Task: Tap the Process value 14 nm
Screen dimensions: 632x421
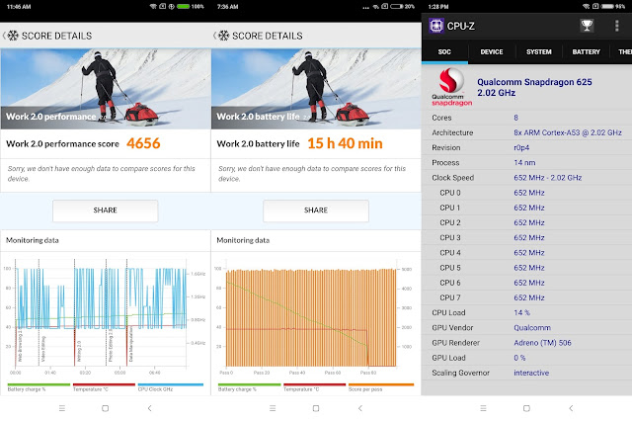Action: coord(524,162)
